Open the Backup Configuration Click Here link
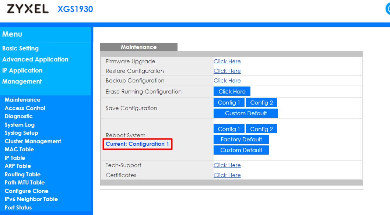The height and width of the screenshot is (215, 390). tap(227, 81)
